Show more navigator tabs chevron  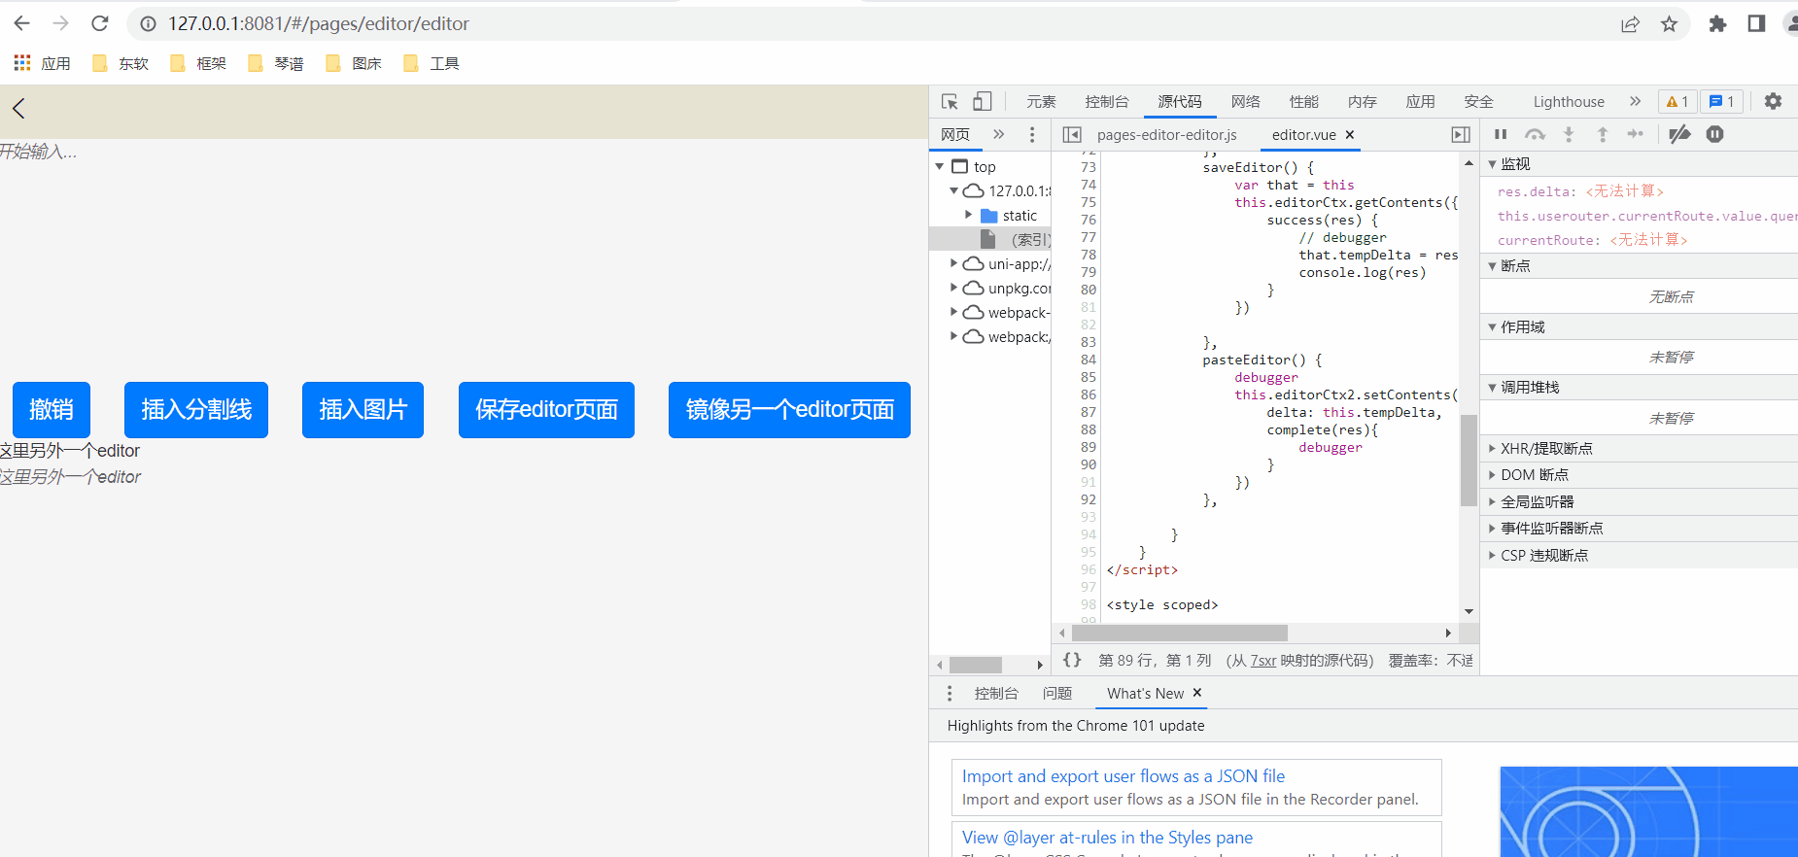[998, 134]
